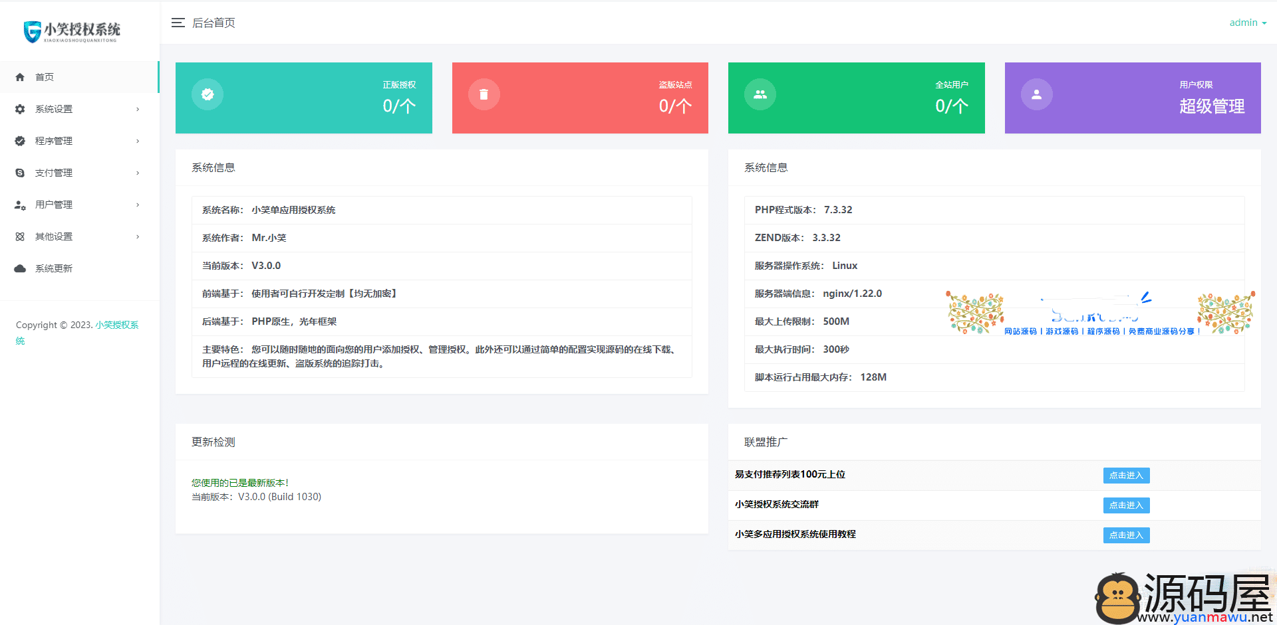The width and height of the screenshot is (1277, 625).
Task: Click the V3.0.0 (Build 1030) version text
Action: click(279, 497)
